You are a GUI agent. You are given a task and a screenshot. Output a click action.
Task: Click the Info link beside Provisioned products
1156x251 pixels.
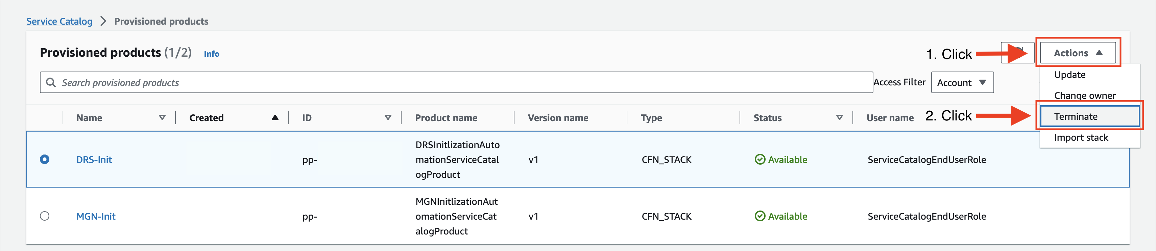211,54
